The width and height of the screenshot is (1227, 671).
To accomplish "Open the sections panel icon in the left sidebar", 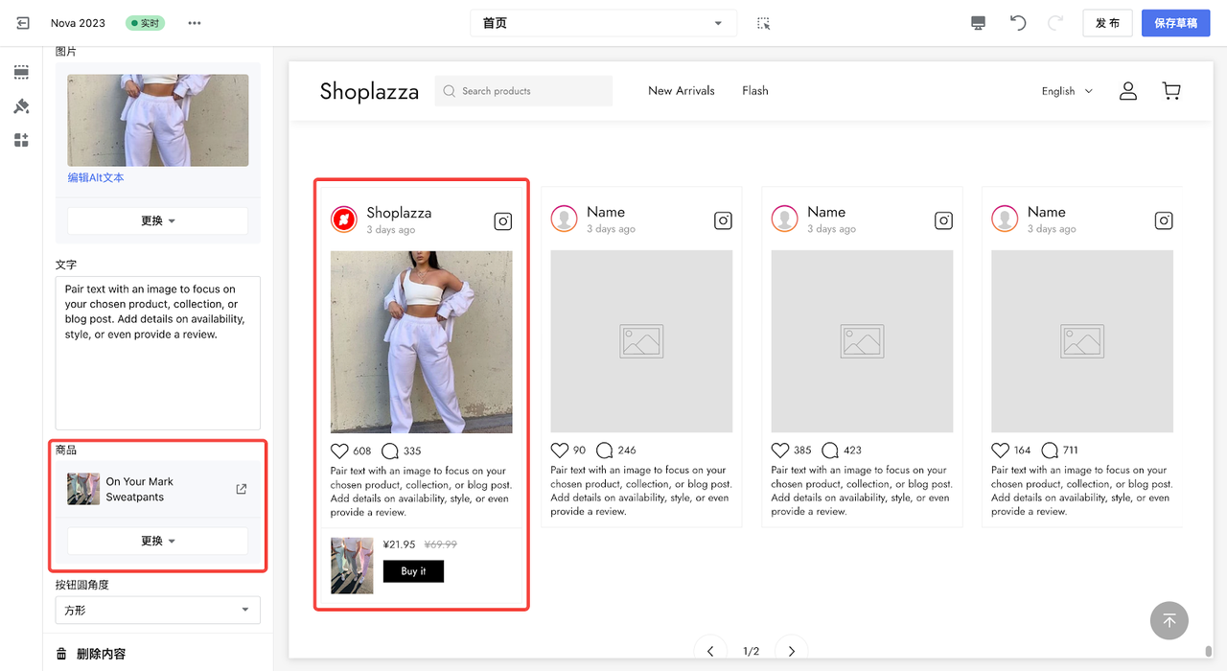I will coord(21,72).
